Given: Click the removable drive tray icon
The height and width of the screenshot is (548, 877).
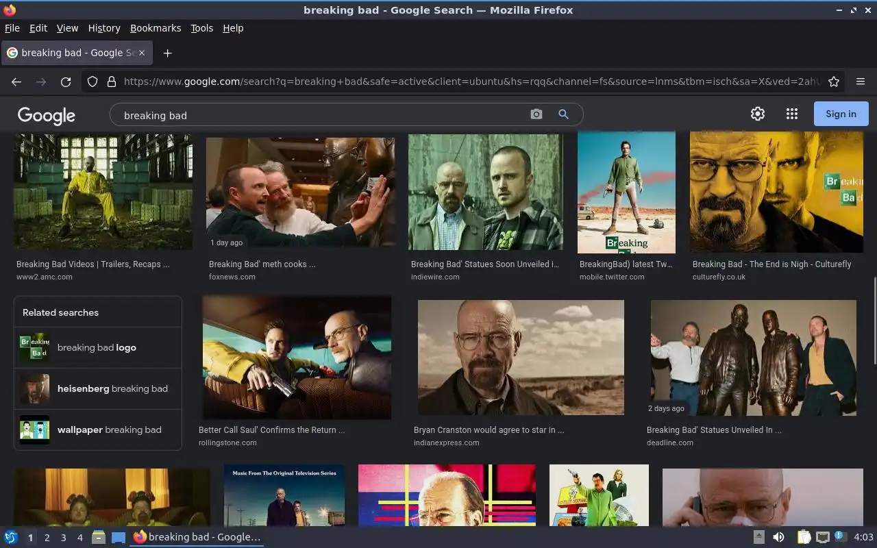Looking at the screenshot, I should (x=758, y=537).
